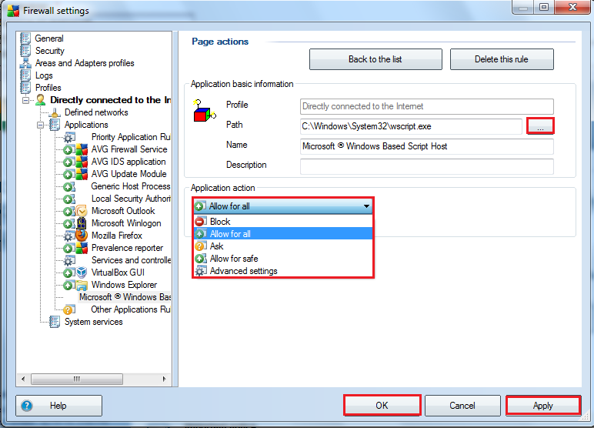Click the Apply button
Screen dimensions: 594x428
tap(543, 405)
